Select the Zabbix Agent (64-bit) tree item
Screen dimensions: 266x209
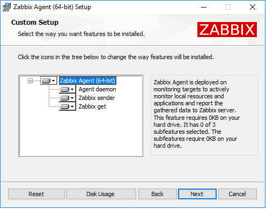coord(87,81)
